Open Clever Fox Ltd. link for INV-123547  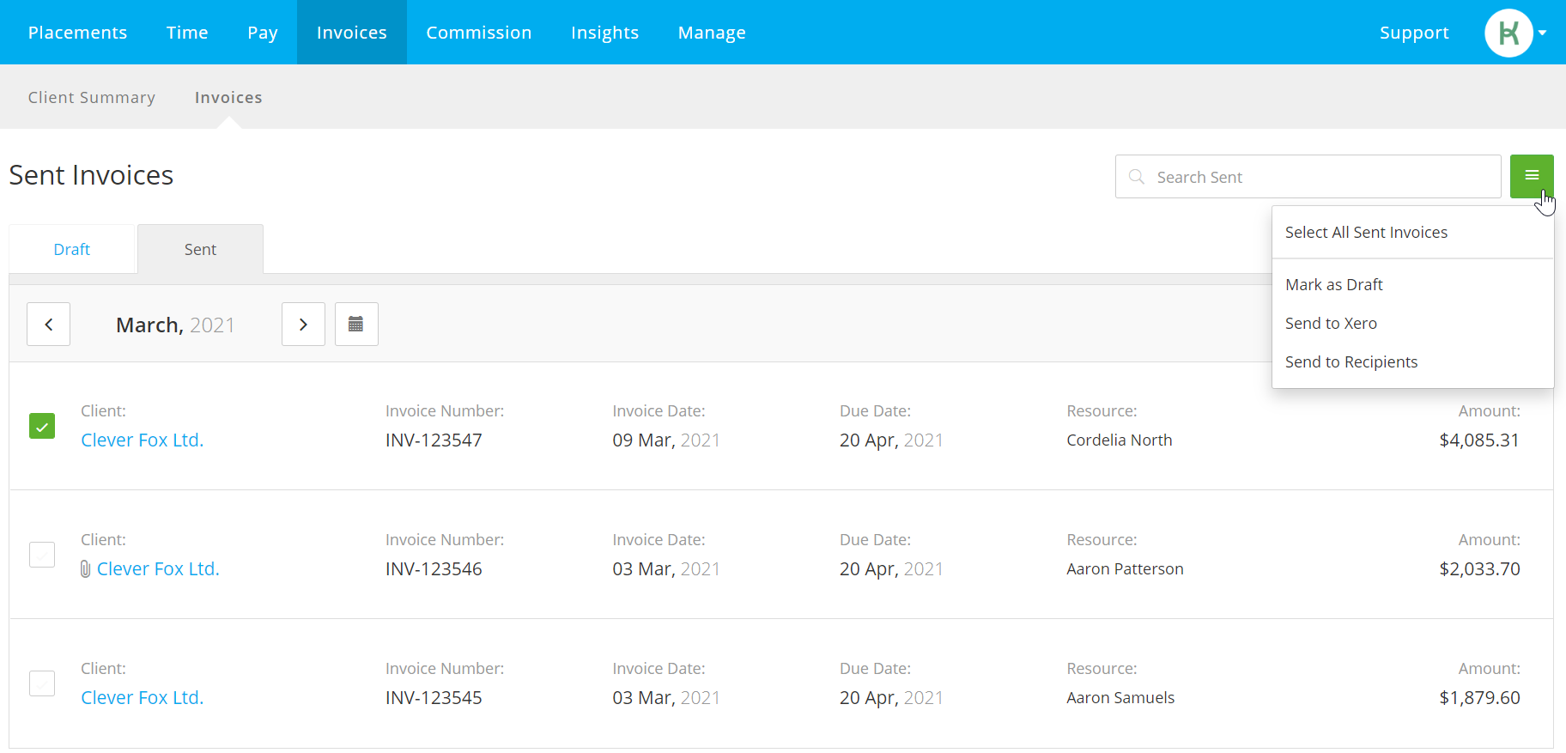click(x=143, y=440)
